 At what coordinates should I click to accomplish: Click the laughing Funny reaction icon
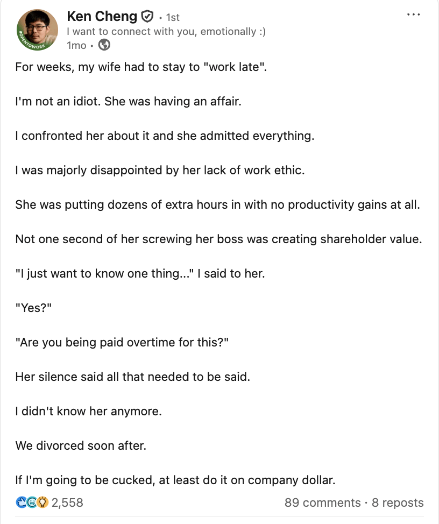coord(32,502)
